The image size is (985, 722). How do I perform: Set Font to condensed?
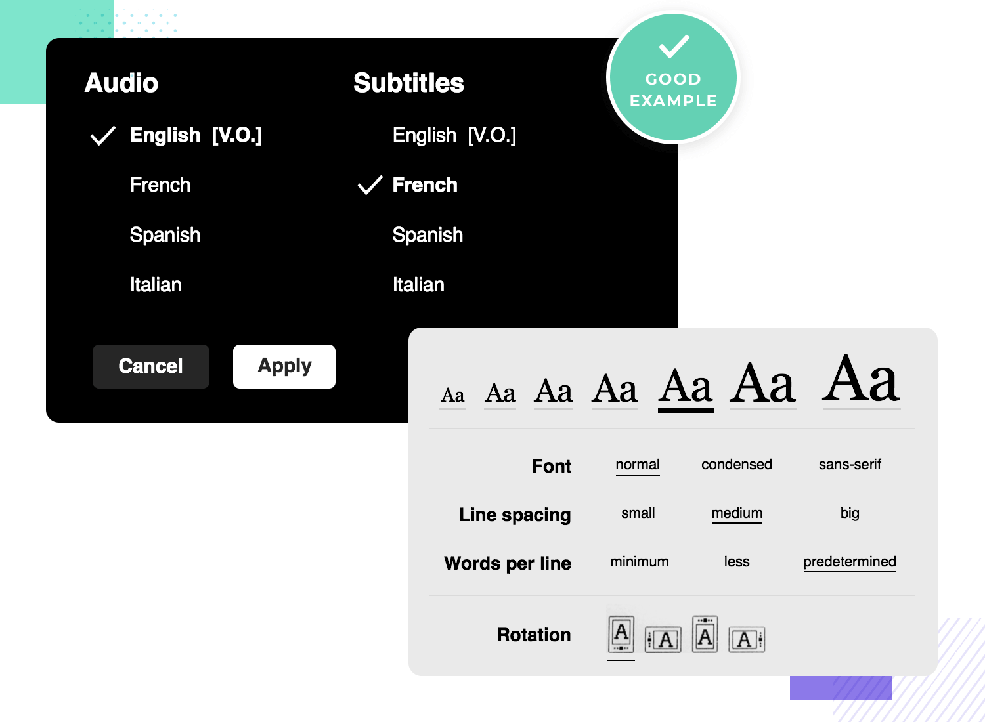pos(737,465)
